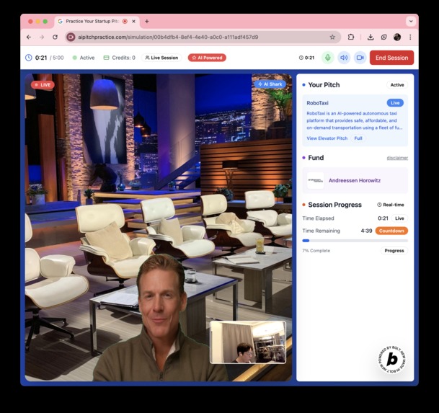
Task: Click the Active tag next to Your Pitch
Action: click(x=397, y=85)
